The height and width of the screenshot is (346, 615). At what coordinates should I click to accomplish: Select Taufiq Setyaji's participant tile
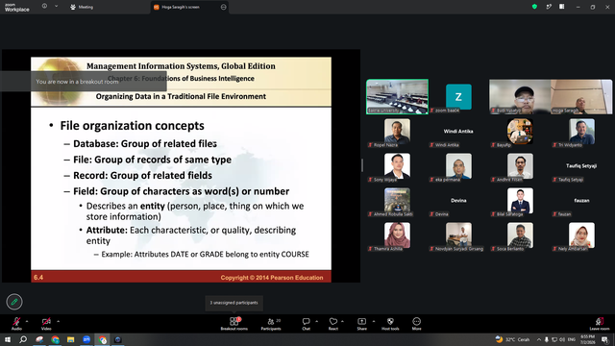coord(581,166)
